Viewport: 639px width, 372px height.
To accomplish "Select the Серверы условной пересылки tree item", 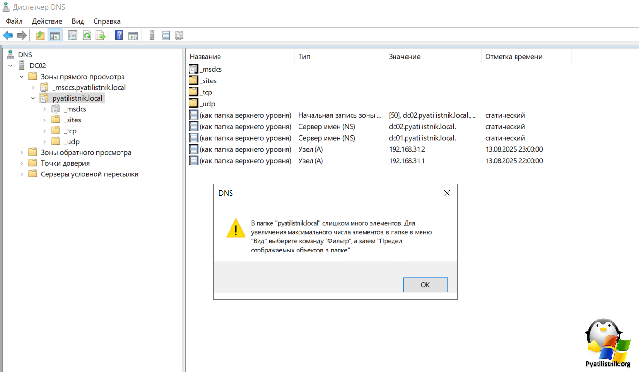I will coord(90,174).
